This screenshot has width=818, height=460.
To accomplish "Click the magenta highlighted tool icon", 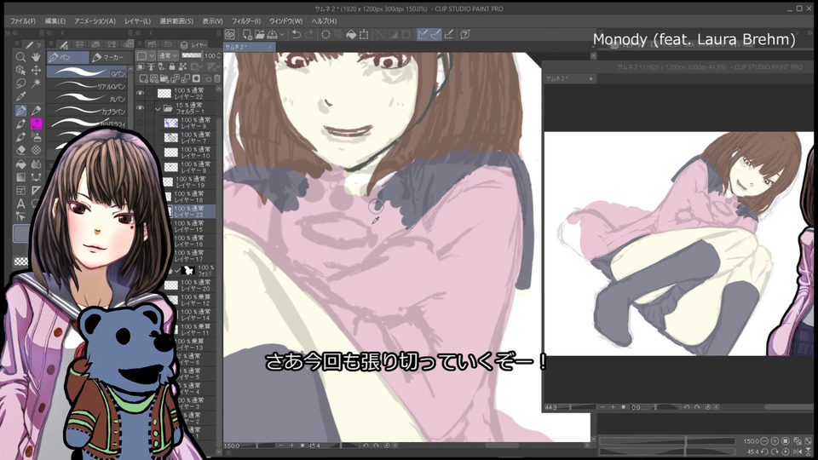I will (36, 124).
